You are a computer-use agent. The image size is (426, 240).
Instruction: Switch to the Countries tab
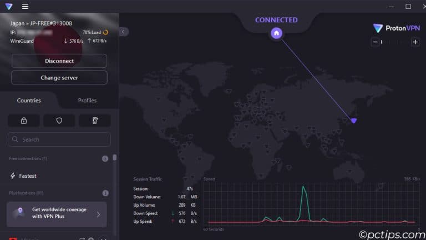coord(29,101)
